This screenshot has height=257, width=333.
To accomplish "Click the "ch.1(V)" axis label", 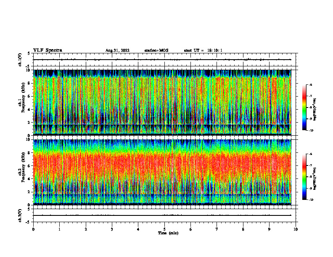I will coord(20,60).
